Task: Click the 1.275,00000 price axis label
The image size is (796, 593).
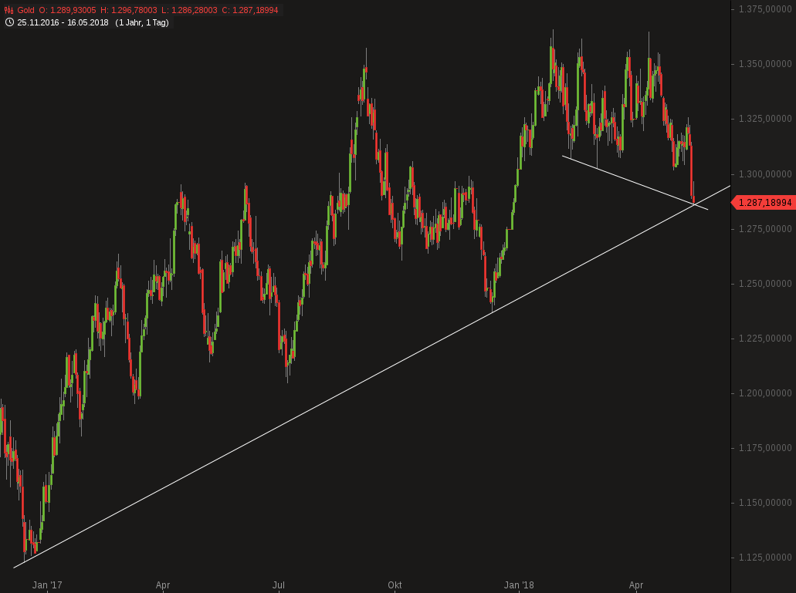Action: tap(765, 228)
